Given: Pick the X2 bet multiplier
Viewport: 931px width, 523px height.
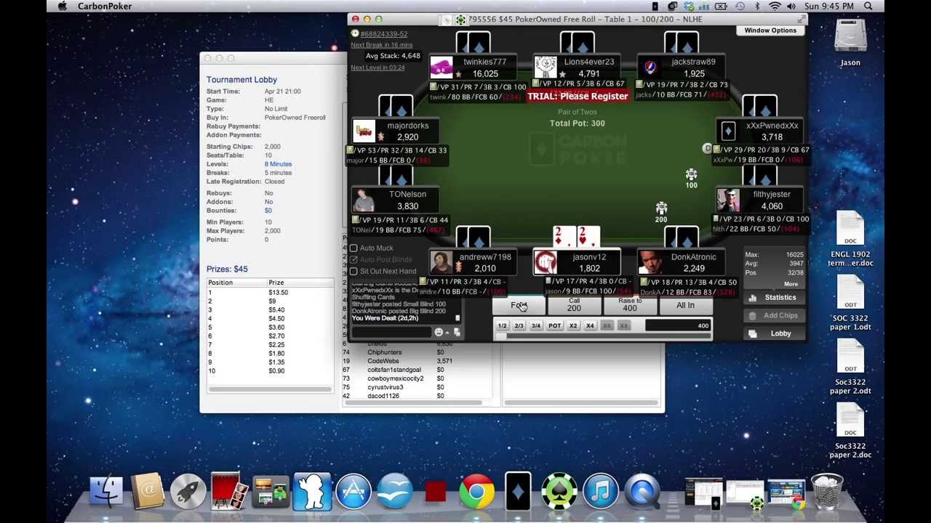Looking at the screenshot, I should point(573,326).
